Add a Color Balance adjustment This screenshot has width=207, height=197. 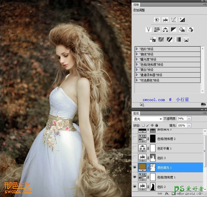[165, 29]
